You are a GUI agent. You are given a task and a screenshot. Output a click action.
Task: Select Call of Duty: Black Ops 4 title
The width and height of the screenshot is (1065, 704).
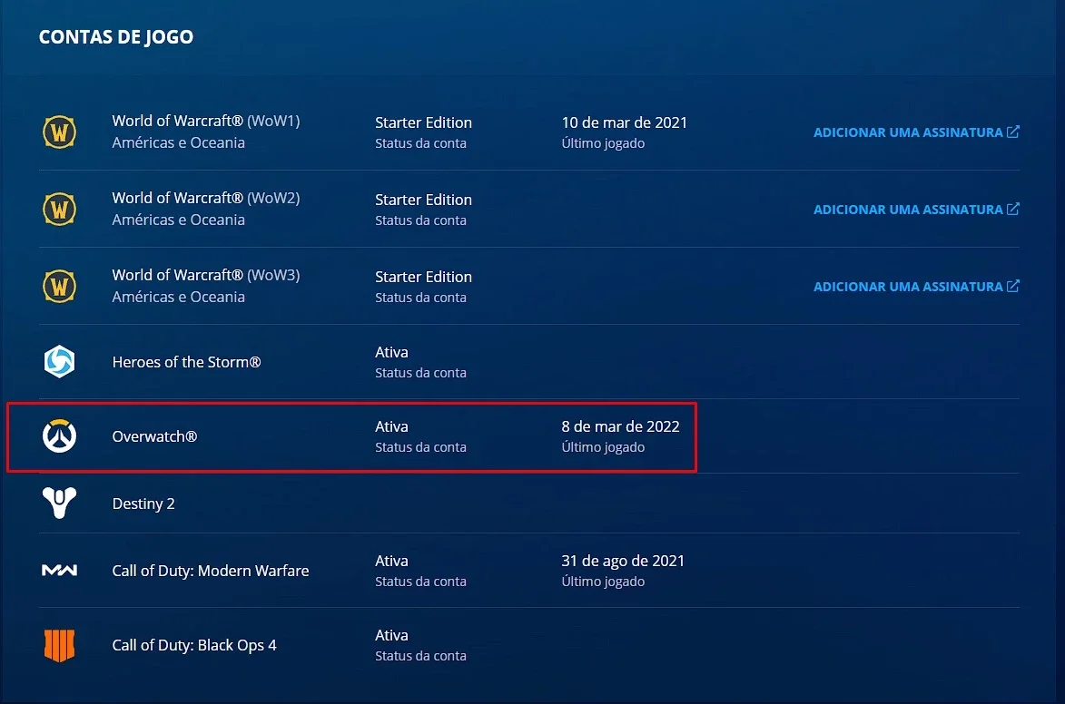coord(194,645)
